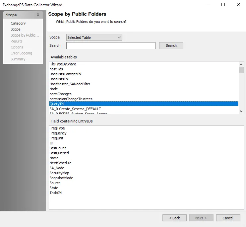Open the Scope by Public... step link
Viewport: 246px width, 227px height.
click(25, 35)
